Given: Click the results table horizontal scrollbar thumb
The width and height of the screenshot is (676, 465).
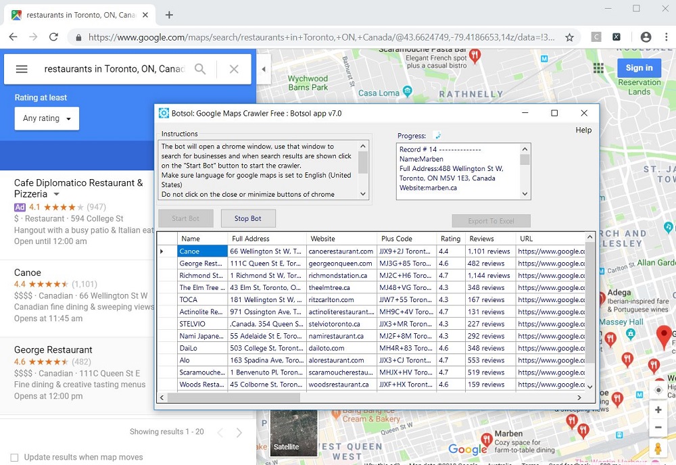Looking at the screenshot, I should (234, 397).
